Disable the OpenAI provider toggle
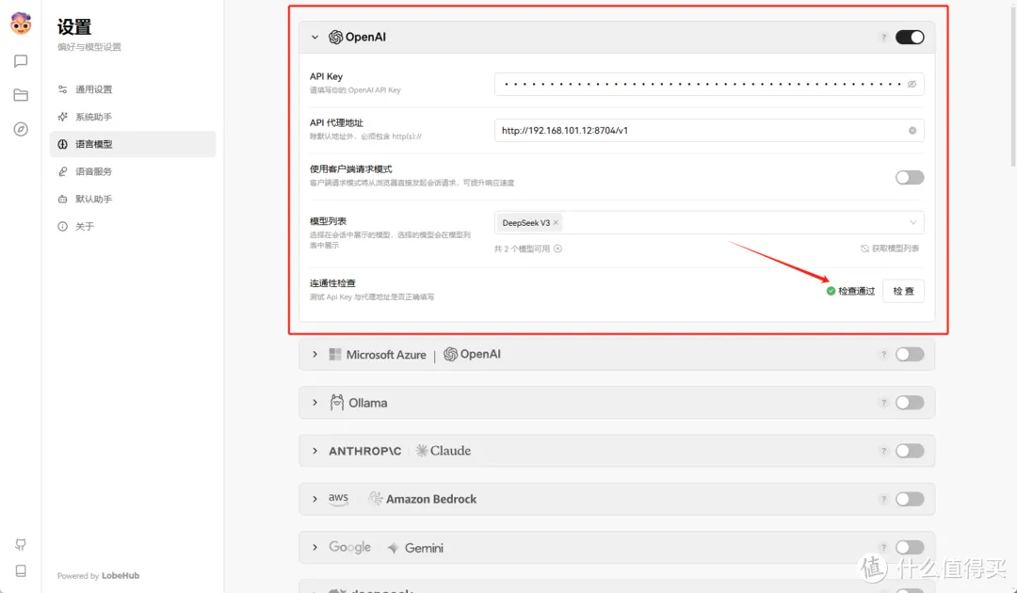Screen dimensions: 1017x593 [x=908, y=37]
